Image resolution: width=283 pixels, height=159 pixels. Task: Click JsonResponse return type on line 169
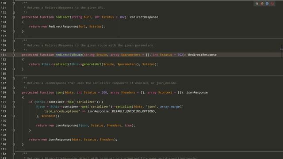click(x=197, y=92)
